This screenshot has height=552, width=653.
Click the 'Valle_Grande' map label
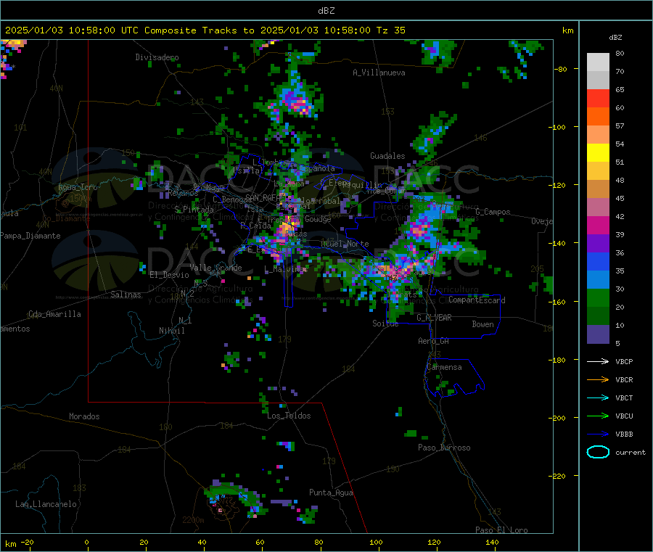pos(215,268)
